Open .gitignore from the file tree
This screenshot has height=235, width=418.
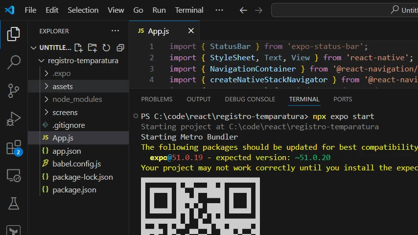pyautogui.click(x=78, y=125)
